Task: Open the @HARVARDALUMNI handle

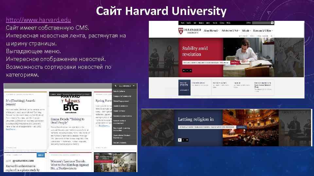Action: (x=23, y=161)
